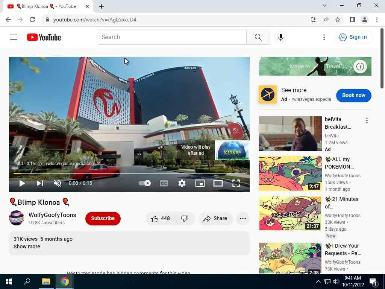Screen dimensions: 385x289
Task: Open the volume control in system tray
Action: click(x=336, y=281)
